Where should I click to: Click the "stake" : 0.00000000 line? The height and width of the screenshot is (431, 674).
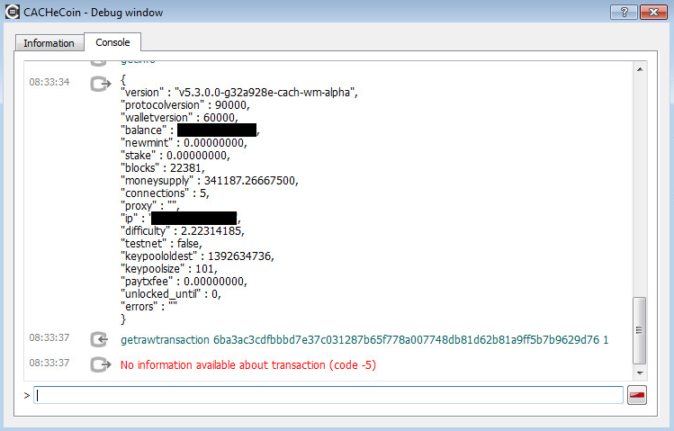coord(175,155)
